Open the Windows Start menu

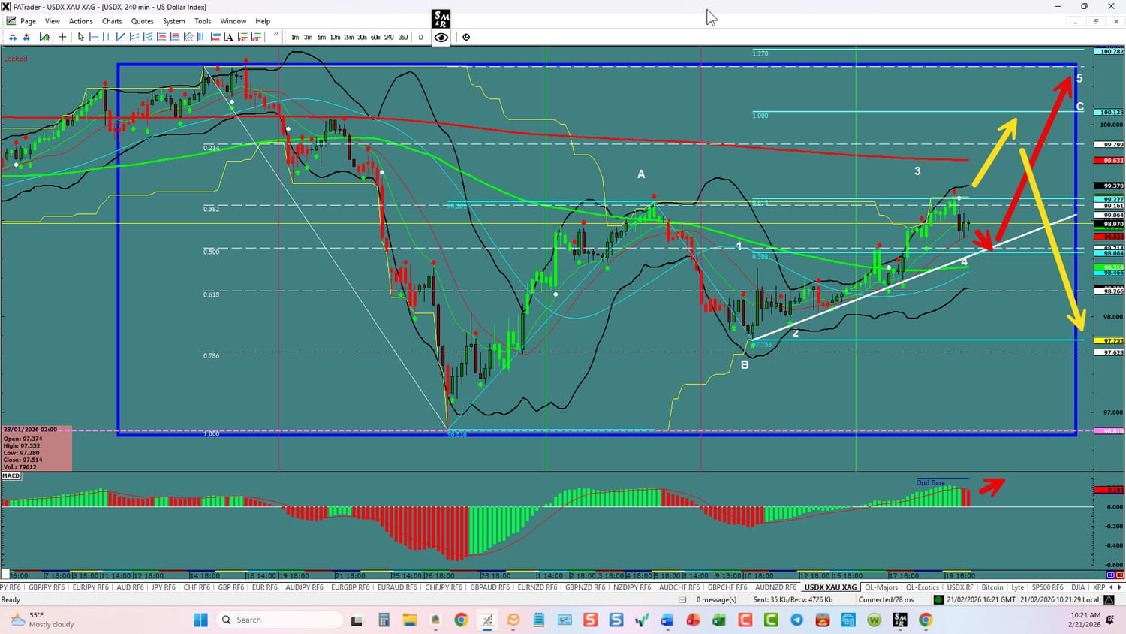200,620
